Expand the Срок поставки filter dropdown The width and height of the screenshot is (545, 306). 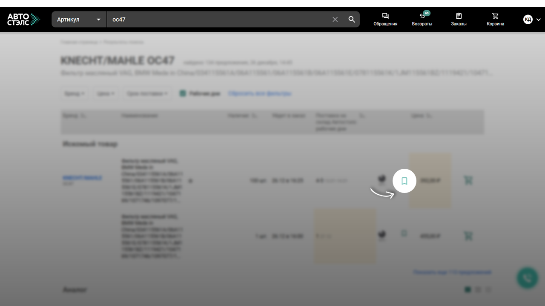coord(147,93)
